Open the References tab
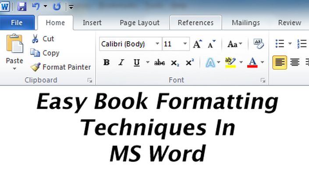Image resolution: width=309 pixels, height=174 pixels. (x=195, y=23)
